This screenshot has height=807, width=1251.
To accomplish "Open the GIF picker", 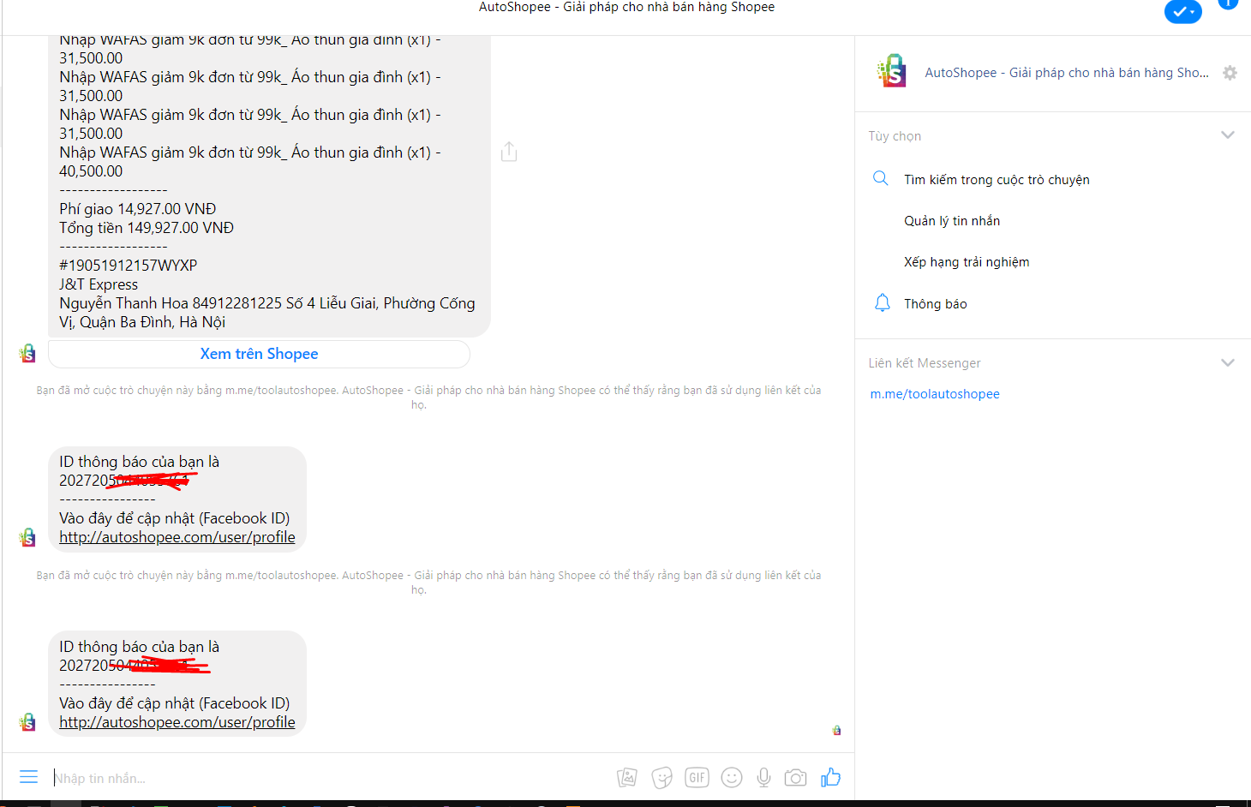I will (x=697, y=777).
